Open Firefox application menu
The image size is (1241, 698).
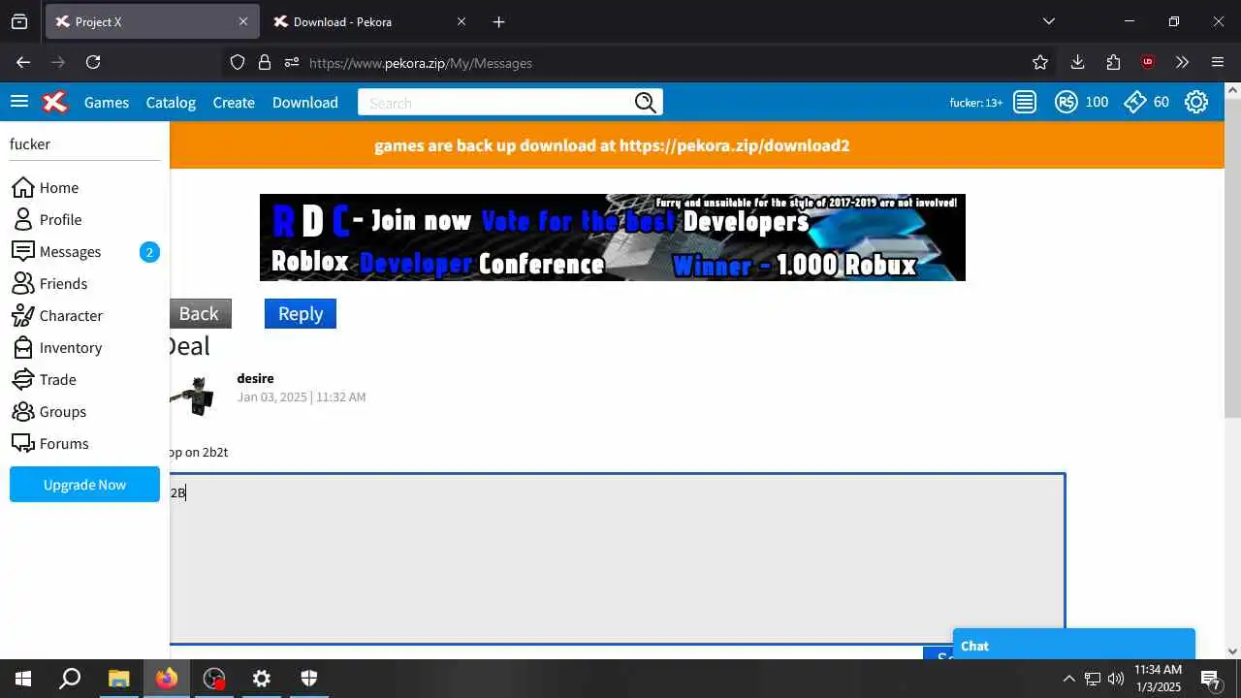click(x=1218, y=62)
